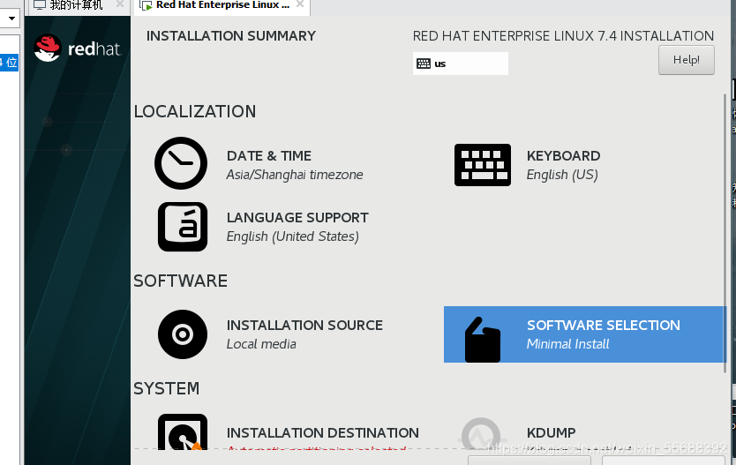
Task: Click the installer vertical scrollbar
Action: point(725,233)
